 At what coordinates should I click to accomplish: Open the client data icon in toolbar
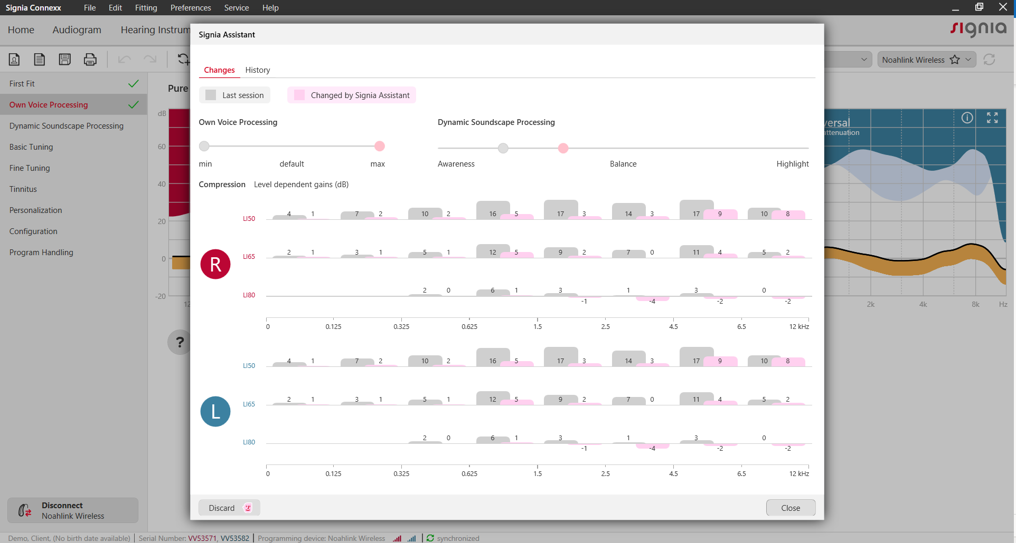click(14, 59)
